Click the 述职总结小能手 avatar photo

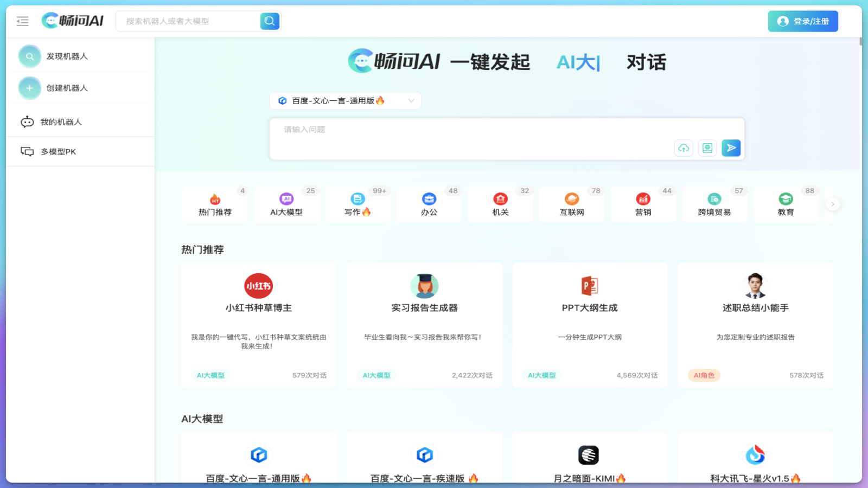755,286
